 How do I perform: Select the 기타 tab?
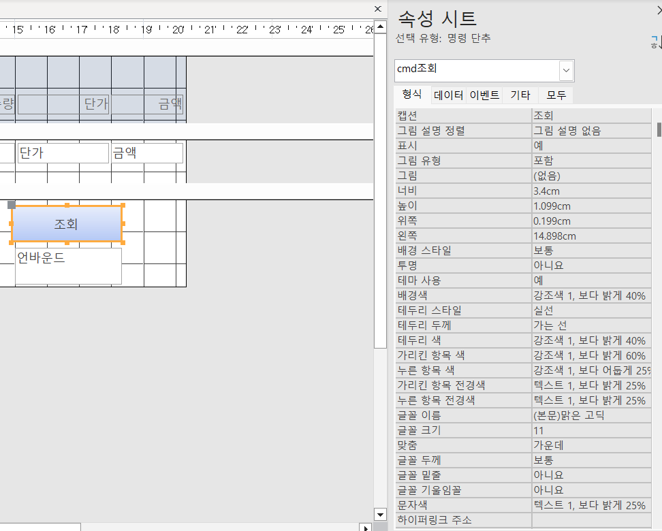click(520, 95)
